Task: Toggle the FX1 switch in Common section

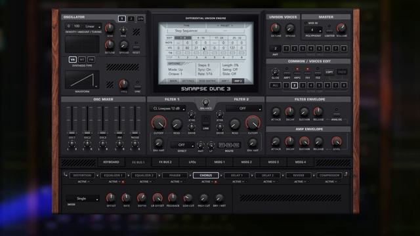Action: pos(308,73)
